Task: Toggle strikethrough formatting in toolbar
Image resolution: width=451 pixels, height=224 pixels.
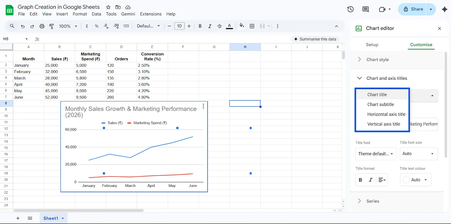Action: click(x=220, y=26)
